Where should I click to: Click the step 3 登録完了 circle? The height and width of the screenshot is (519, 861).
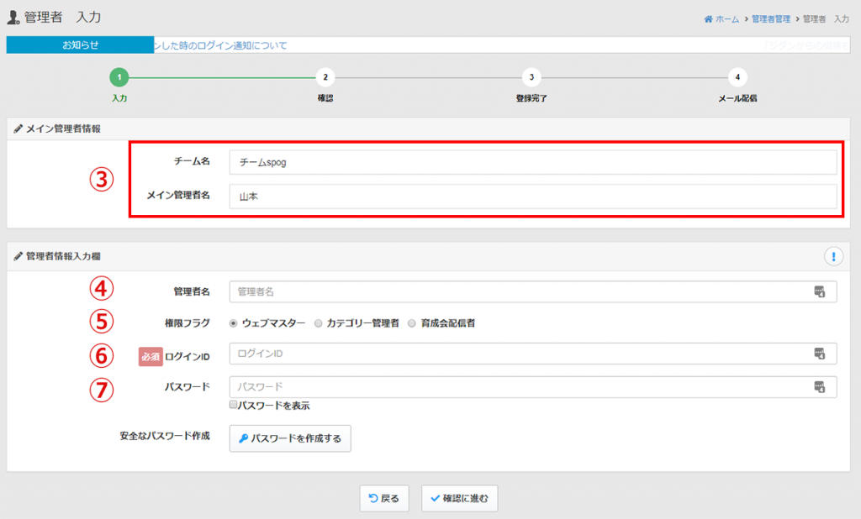(x=531, y=77)
